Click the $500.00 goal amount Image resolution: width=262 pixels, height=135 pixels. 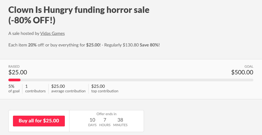(242, 72)
